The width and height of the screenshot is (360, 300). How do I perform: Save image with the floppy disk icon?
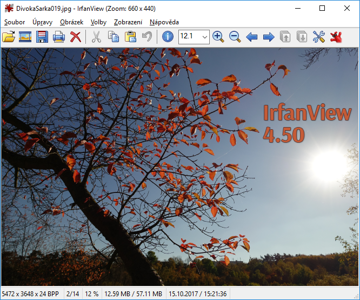(x=42, y=37)
